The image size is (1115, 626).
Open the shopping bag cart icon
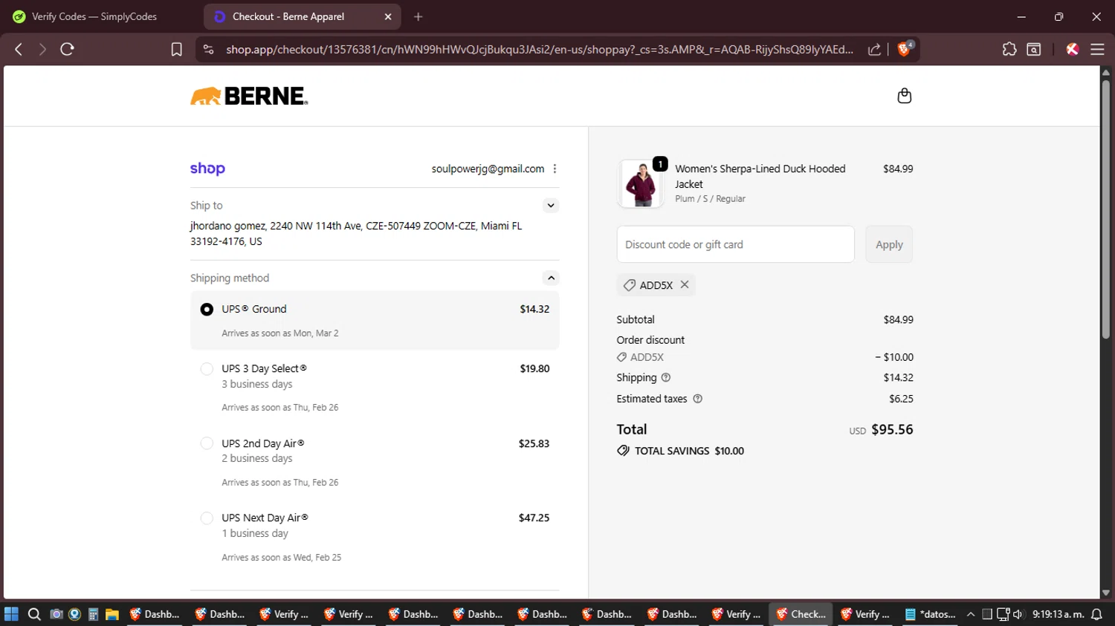pyautogui.click(x=904, y=96)
